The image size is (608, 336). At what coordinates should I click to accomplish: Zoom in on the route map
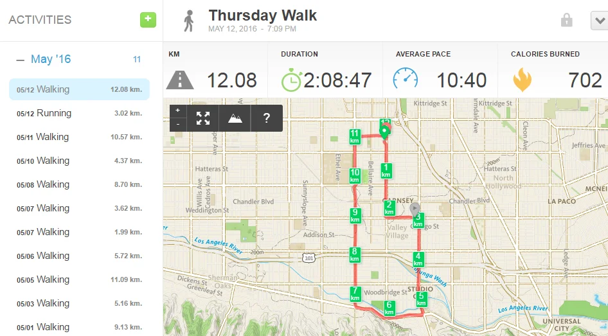177,111
